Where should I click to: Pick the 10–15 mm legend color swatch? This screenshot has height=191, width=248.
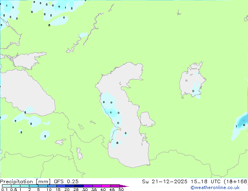point(52,186)
